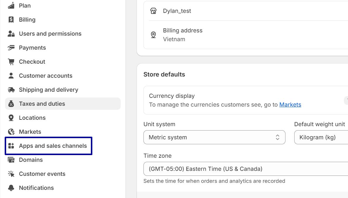Click the Billing receipt icon
This screenshot has height=198, width=348.
[x=11, y=20]
